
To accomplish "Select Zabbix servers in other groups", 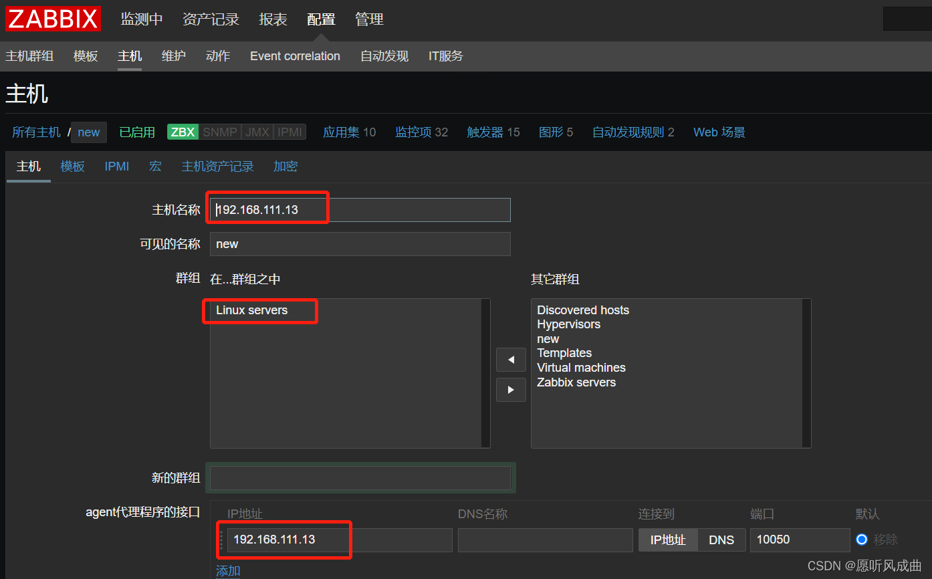I will (576, 382).
